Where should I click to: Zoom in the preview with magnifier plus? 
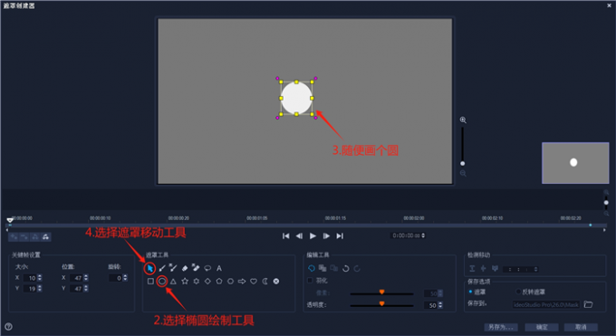[463, 120]
